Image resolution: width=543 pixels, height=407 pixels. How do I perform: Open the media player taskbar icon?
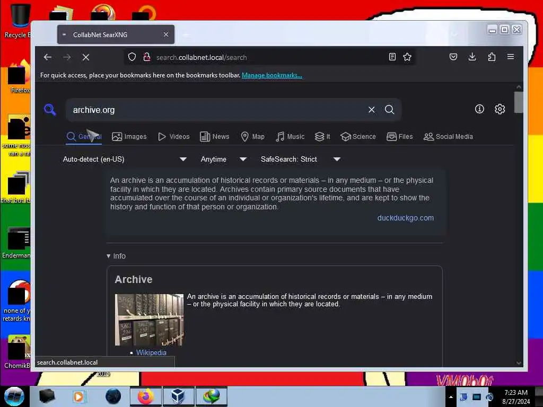click(78, 396)
